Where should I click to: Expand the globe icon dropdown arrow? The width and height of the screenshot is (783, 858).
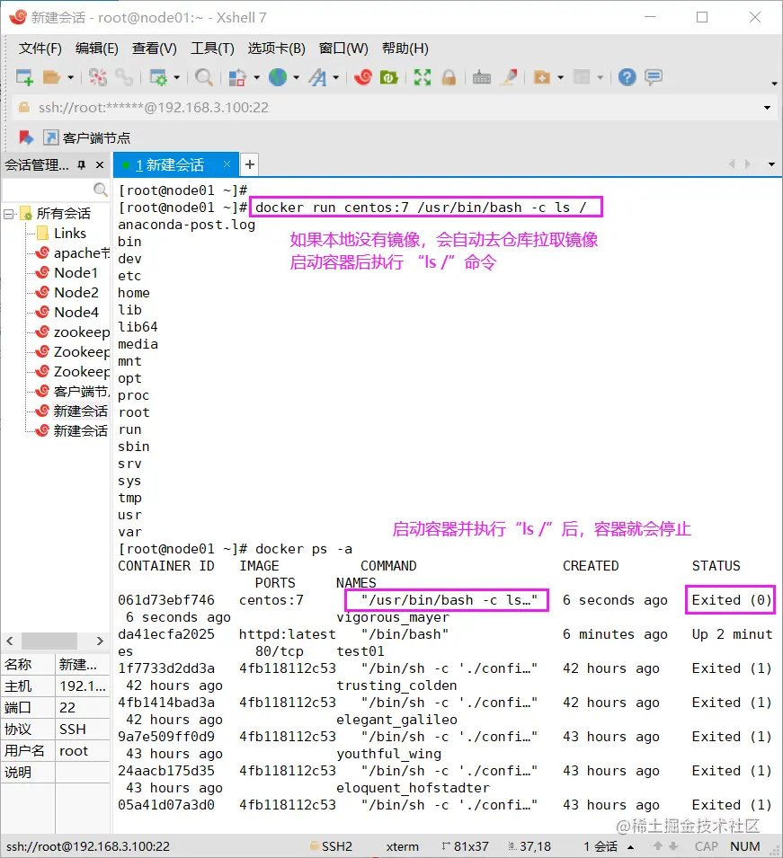pos(297,77)
